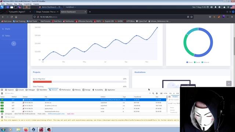The image size is (235, 132).
Task: Clear network requests with trash icon
Action: (2, 93)
